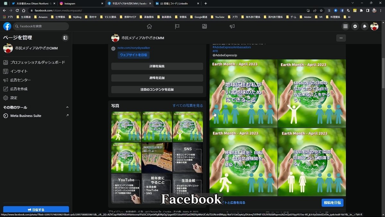This screenshot has width=385, height=217.
Task: Click the Facebookを検索 search field
Action: pos(41,26)
